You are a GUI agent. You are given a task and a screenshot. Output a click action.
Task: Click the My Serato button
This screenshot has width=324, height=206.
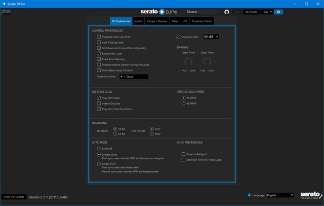[x=251, y=12]
